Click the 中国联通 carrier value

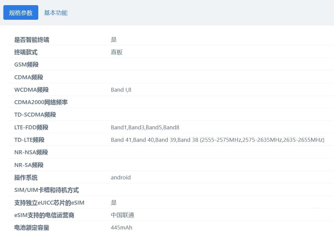point(122,215)
